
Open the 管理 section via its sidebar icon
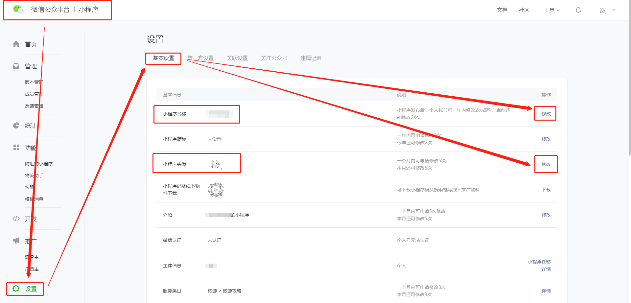[16, 66]
